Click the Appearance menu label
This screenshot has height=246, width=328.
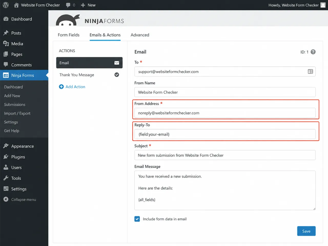click(23, 146)
